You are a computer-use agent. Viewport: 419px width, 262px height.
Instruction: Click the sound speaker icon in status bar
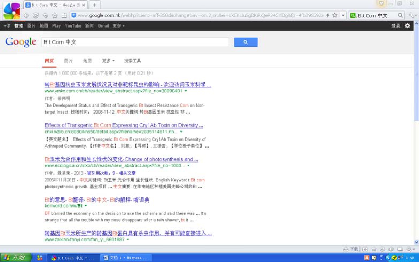[x=391, y=249]
